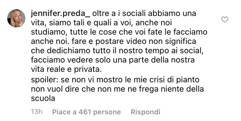Click the word 'dedichiamo' in the comment
241x121 pixels.
[x=68, y=51]
